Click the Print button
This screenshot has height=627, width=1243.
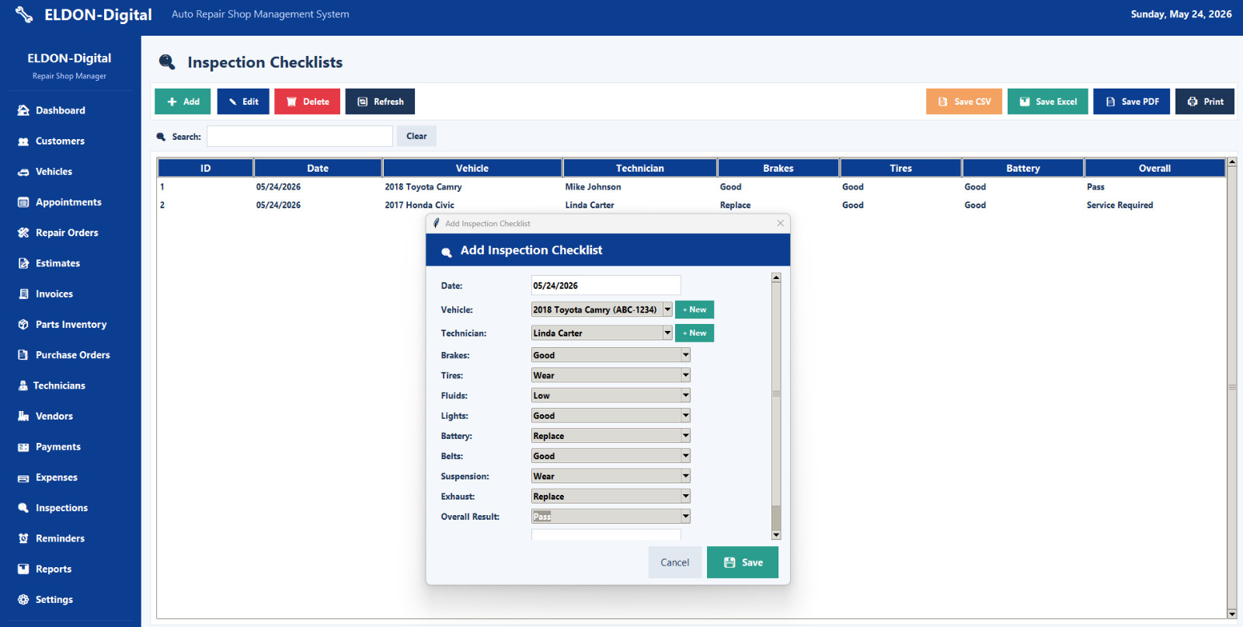(x=1205, y=102)
